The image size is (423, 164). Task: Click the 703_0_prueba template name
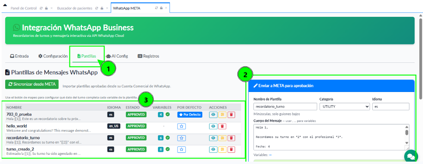pyautogui.click(x=19, y=114)
